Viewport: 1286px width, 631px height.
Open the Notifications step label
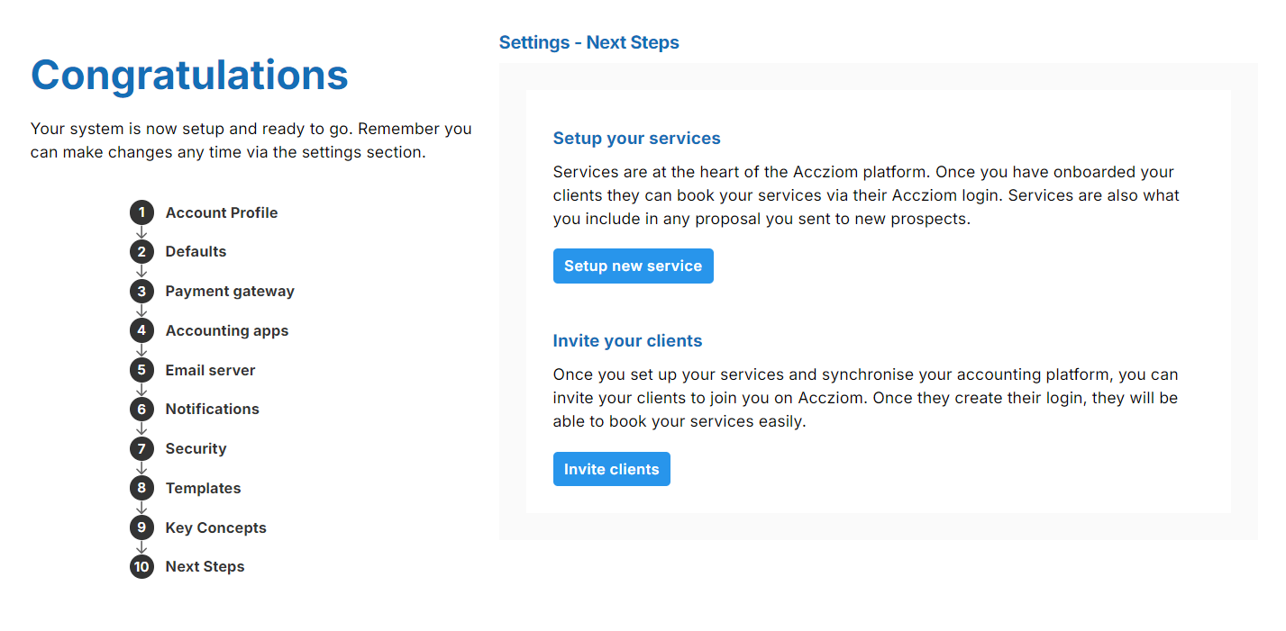(x=212, y=410)
